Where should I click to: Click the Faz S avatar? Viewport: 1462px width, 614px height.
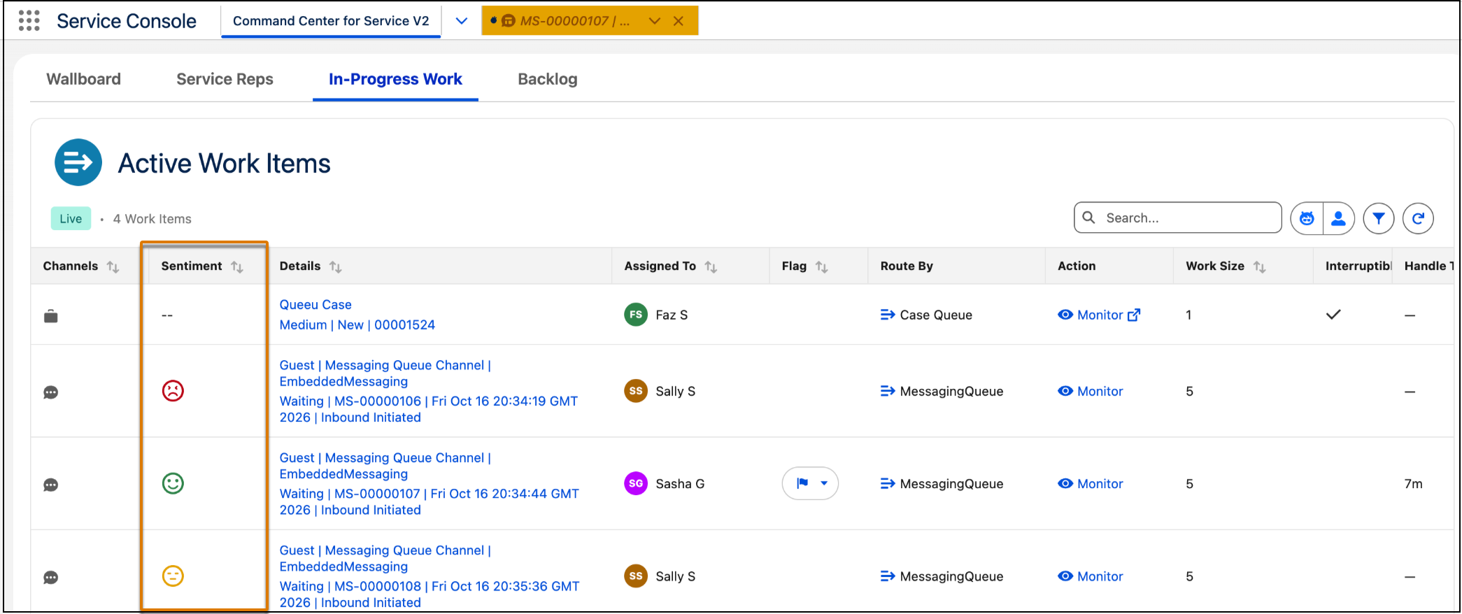(x=635, y=315)
